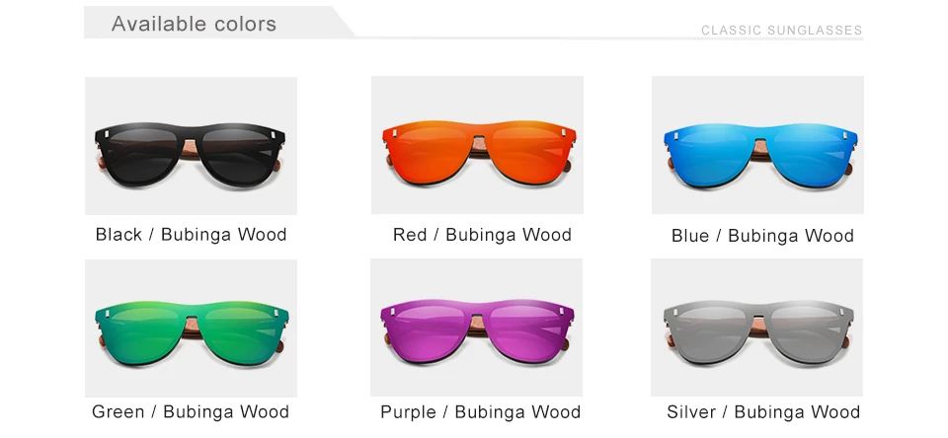
Task: Click the Blue / Bubinga Wood label
Action: click(763, 235)
